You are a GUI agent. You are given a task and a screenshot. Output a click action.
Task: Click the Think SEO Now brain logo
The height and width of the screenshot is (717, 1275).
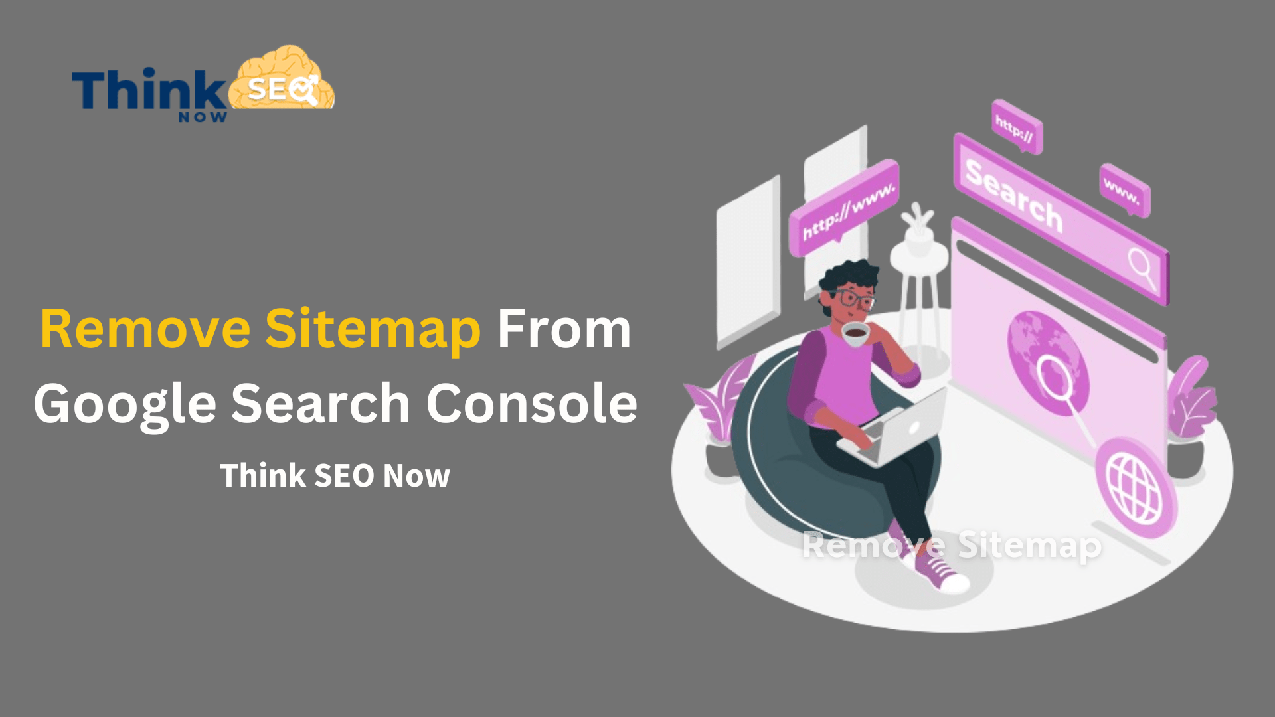click(x=297, y=87)
